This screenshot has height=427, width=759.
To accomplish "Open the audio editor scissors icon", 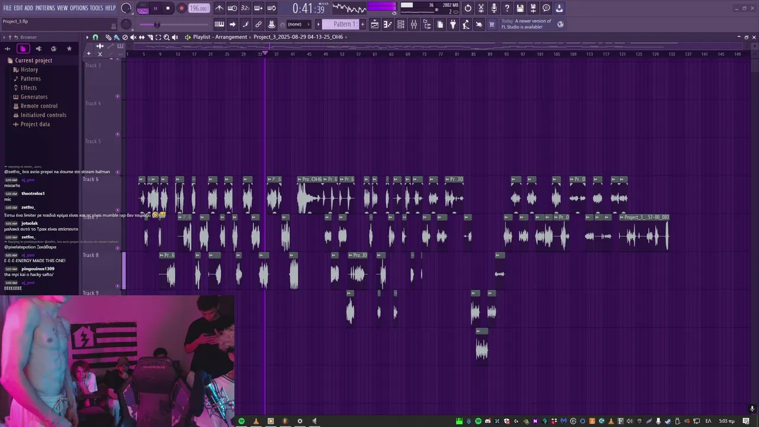I will pos(481,8).
